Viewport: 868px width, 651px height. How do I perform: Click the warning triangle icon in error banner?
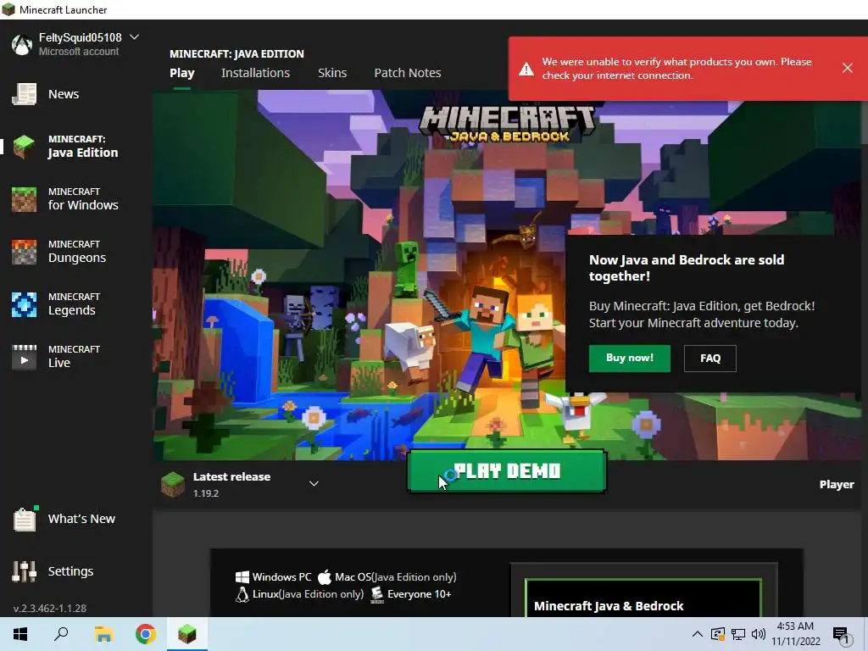[x=526, y=70]
